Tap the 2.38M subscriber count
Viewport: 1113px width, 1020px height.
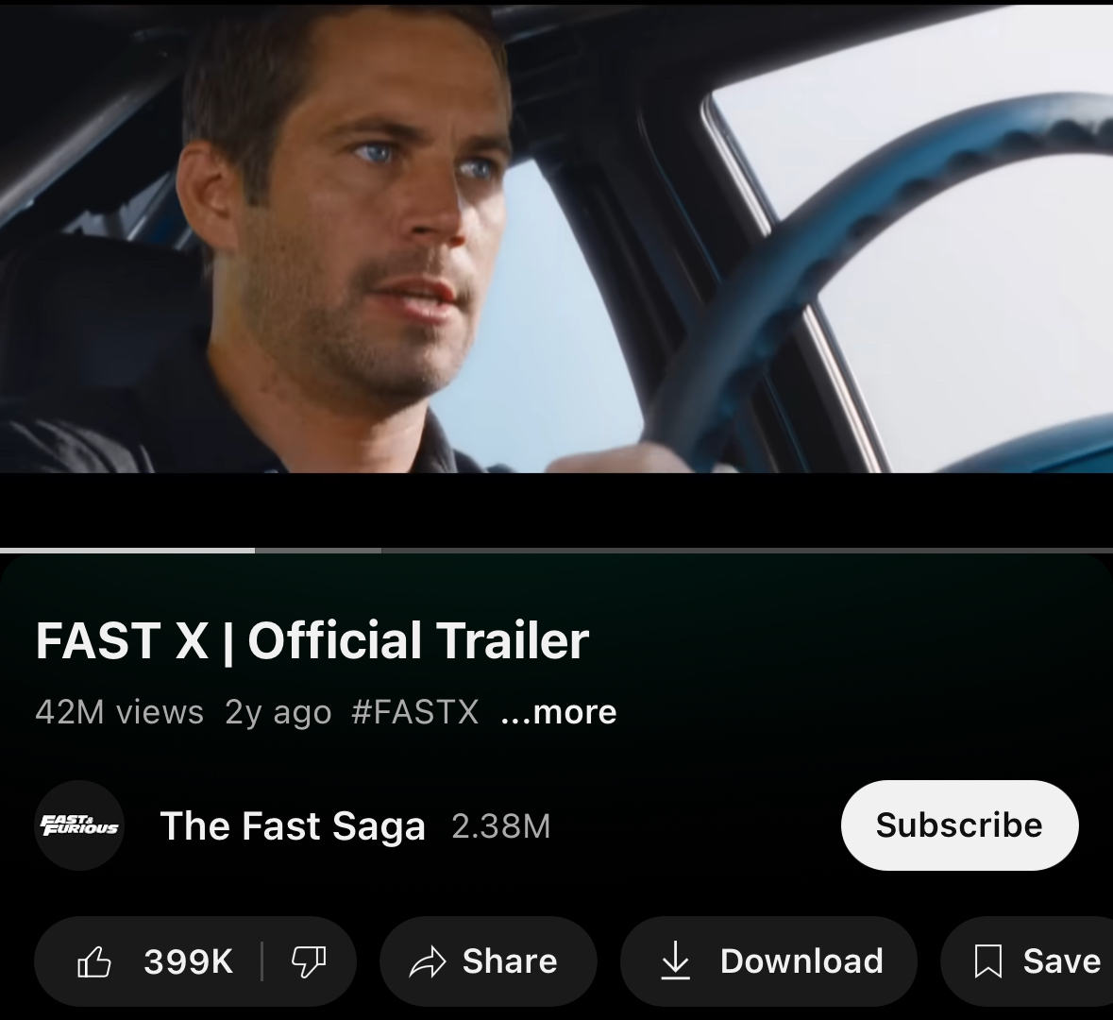[500, 827]
